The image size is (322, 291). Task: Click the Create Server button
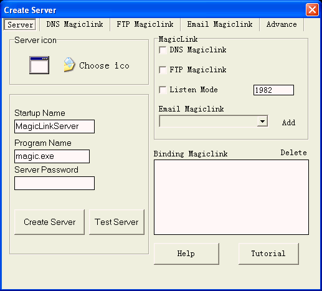coord(49,222)
